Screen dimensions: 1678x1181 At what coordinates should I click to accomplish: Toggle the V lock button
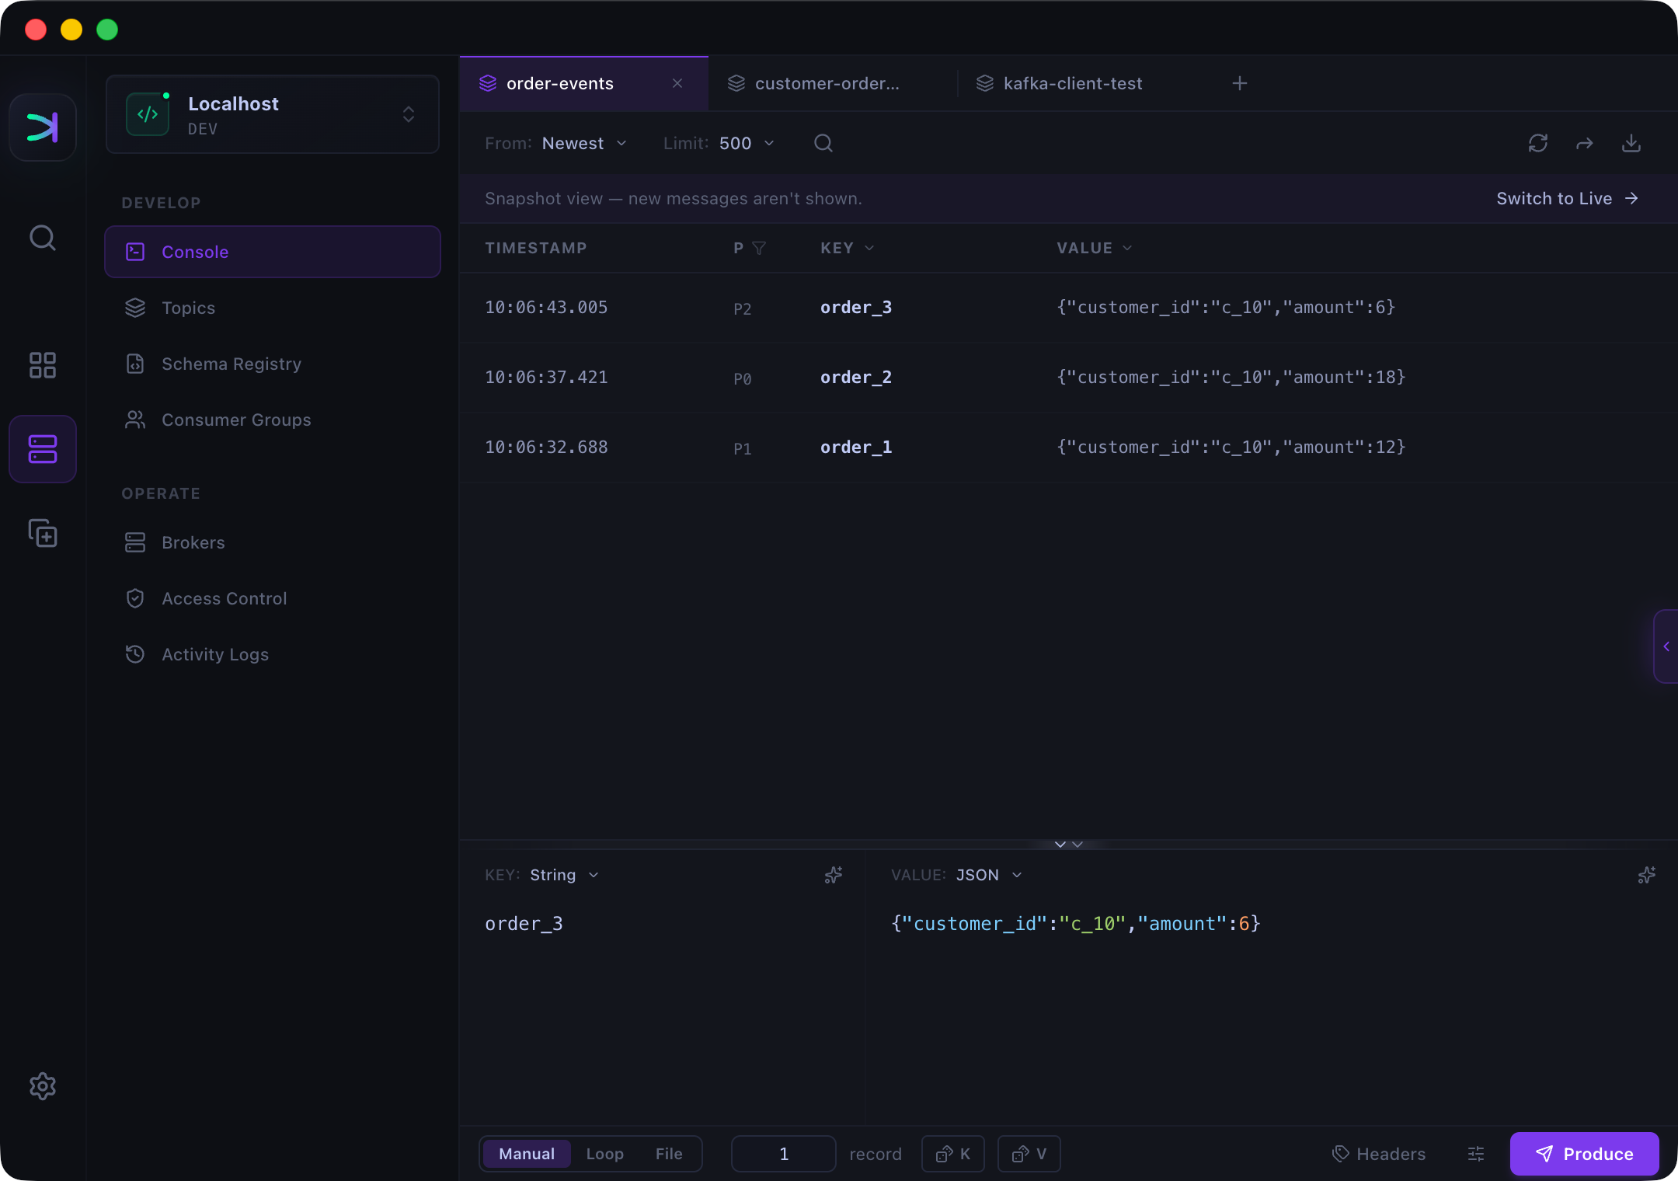click(1029, 1154)
